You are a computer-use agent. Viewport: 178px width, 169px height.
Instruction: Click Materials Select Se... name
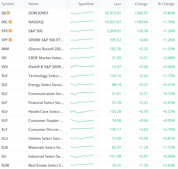click(x=46, y=147)
